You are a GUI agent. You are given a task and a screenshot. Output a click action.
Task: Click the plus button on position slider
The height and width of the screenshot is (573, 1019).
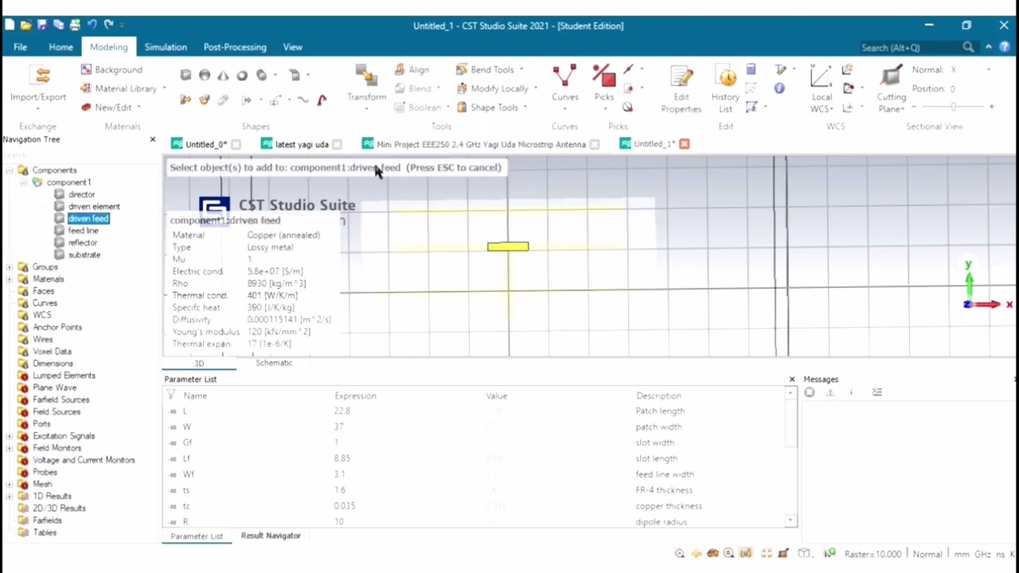coord(991,107)
